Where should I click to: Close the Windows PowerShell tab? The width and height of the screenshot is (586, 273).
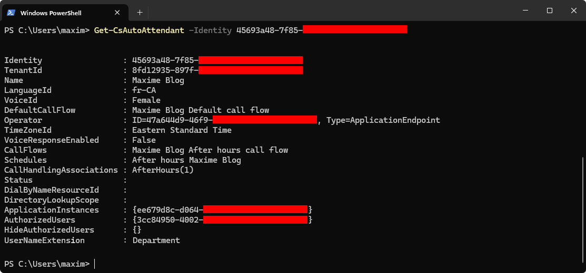(x=116, y=12)
